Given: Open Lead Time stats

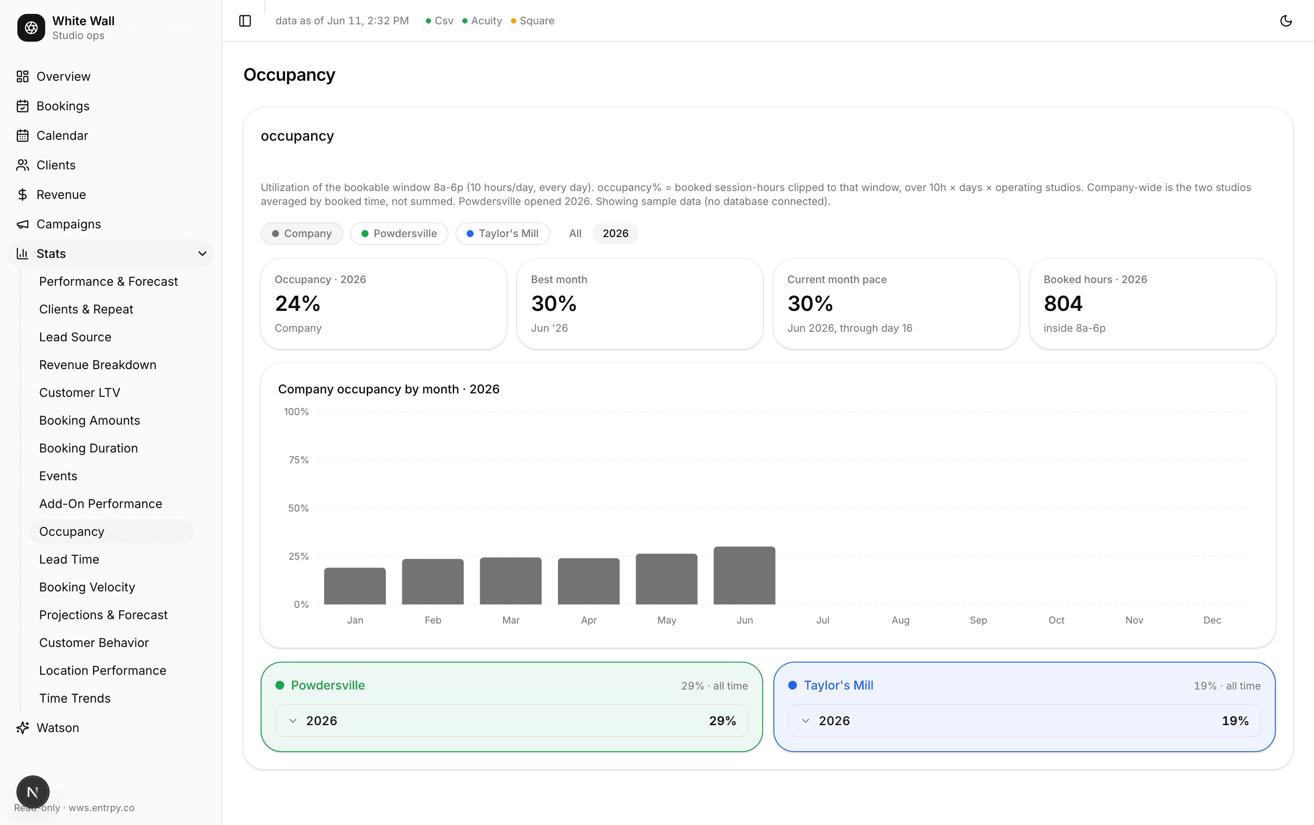Looking at the screenshot, I should pyautogui.click(x=69, y=559).
